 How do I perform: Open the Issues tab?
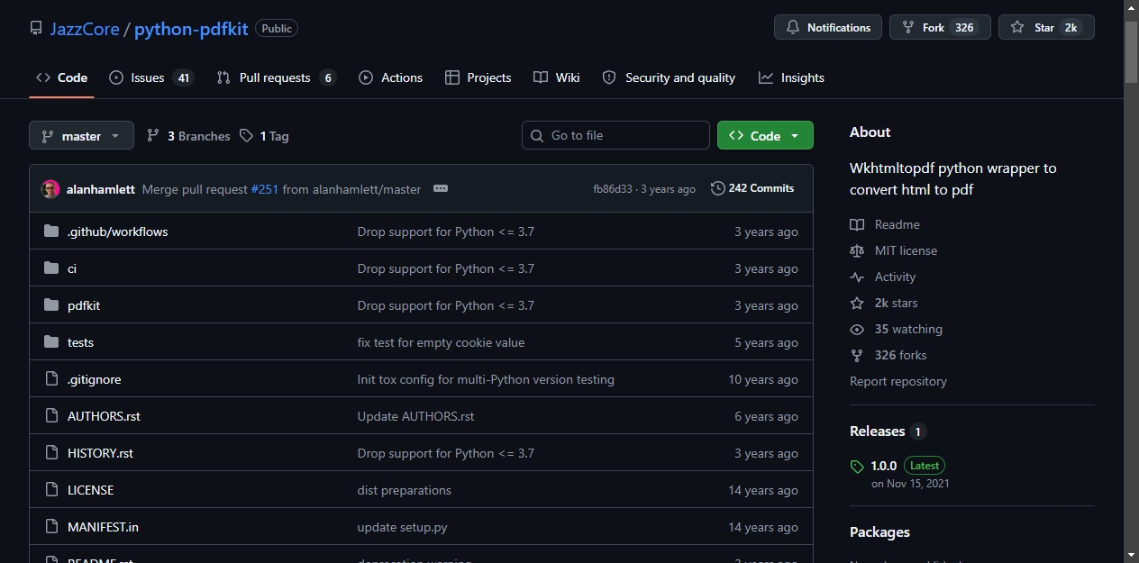click(x=150, y=77)
